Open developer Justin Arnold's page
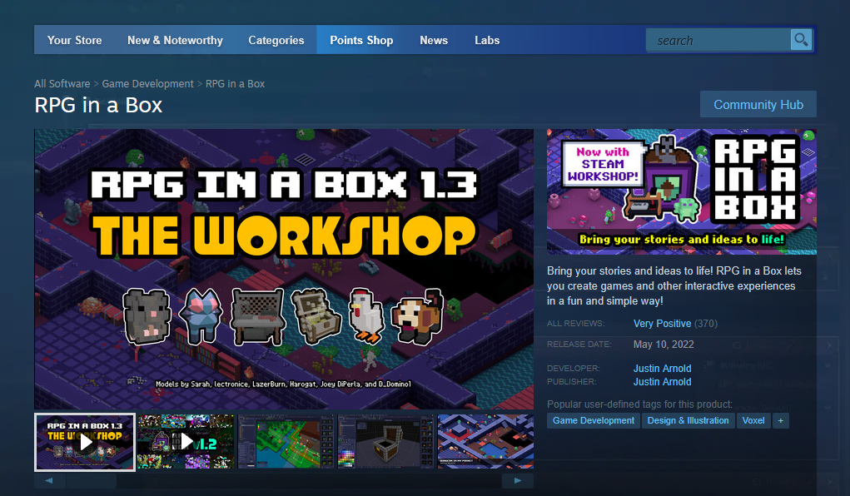The image size is (850, 496). (x=662, y=369)
